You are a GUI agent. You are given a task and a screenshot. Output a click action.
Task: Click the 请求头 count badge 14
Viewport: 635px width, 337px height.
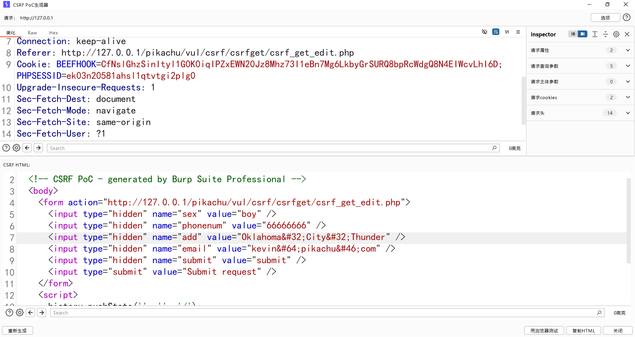tap(610, 113)
